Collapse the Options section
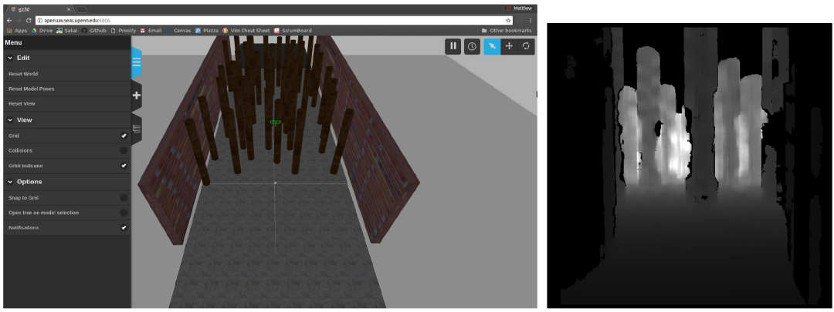The height and width of the screenshot is (312, 834). [x=10, y=182]
